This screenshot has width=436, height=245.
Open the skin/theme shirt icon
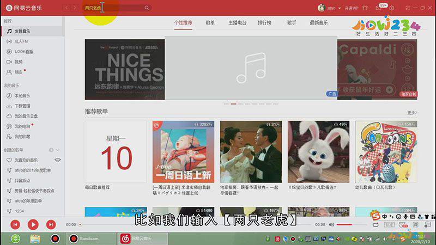point(365,8)
